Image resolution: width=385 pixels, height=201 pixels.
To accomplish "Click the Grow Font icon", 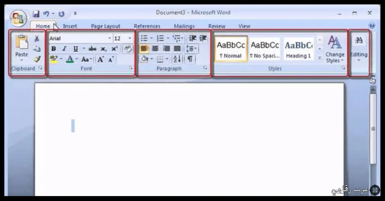I will tap(101, 59).
